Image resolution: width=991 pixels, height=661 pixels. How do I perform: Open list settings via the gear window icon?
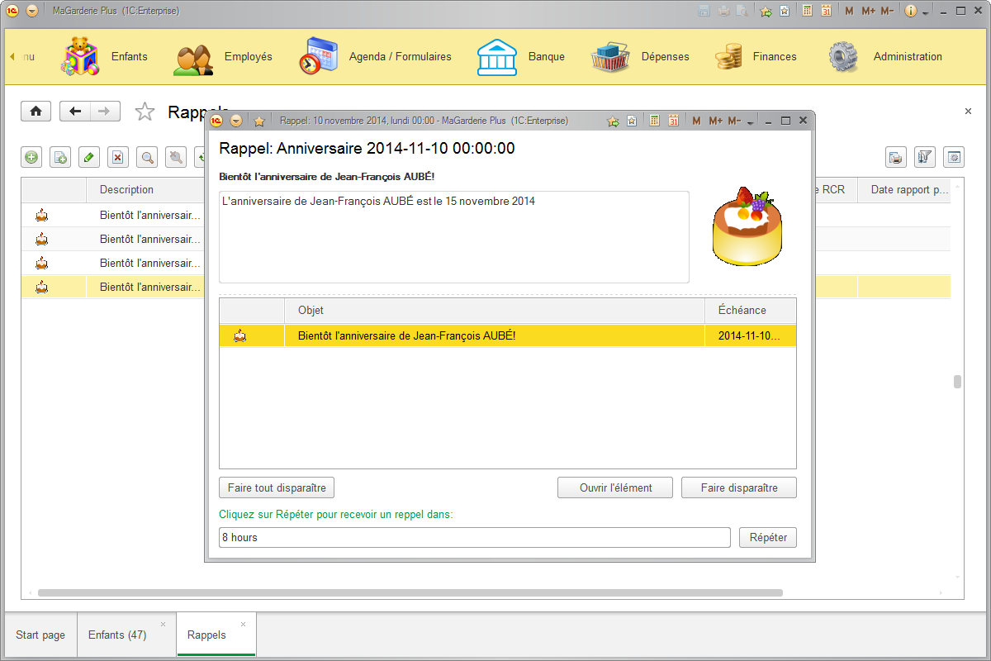pos(953,157)
